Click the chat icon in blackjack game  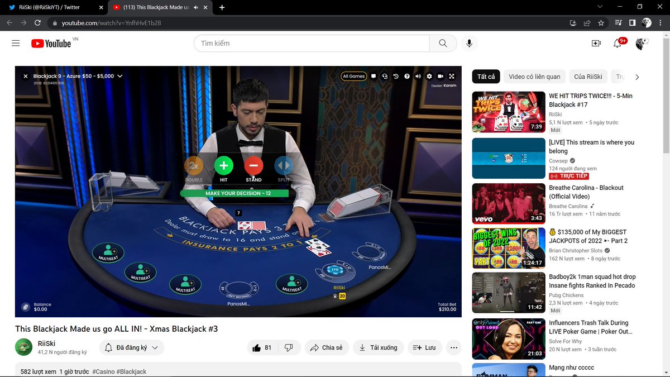coord(374,76)
